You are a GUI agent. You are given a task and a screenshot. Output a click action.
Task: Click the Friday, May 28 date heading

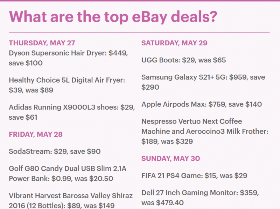coord(36,134)
